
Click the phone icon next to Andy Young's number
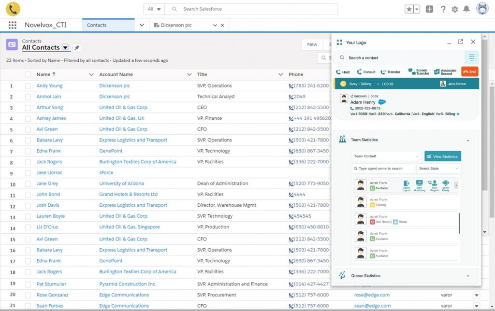[291, 86]
